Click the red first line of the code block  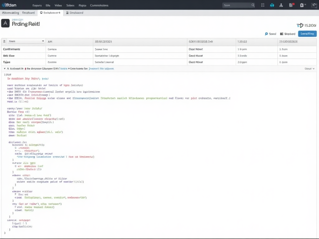tap(28, 78)
